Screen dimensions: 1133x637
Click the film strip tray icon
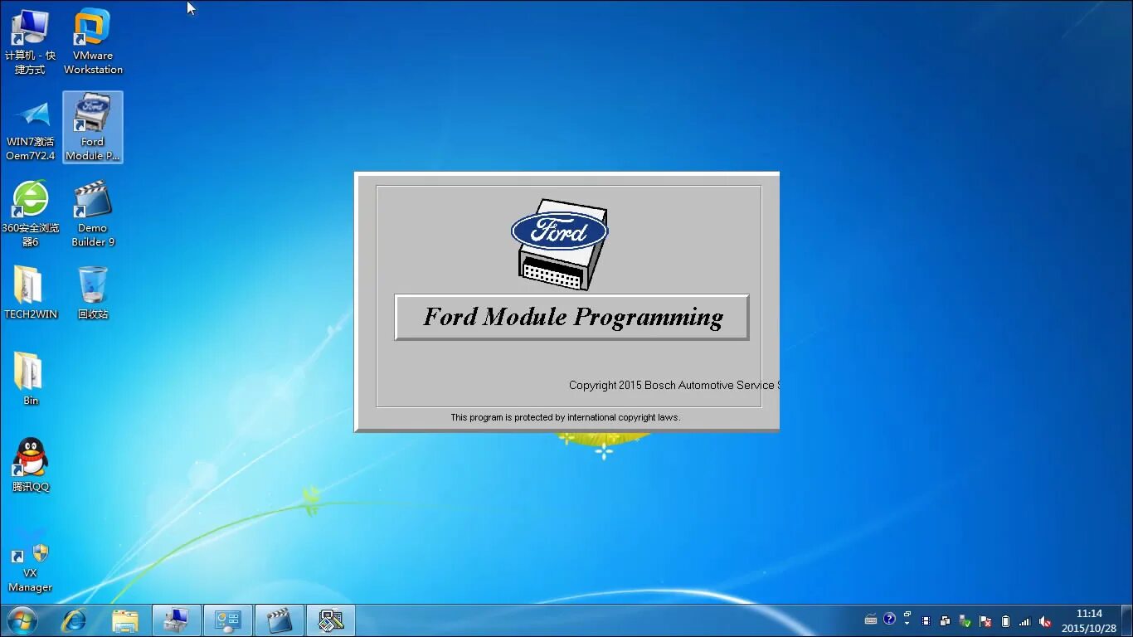(926, 621)
